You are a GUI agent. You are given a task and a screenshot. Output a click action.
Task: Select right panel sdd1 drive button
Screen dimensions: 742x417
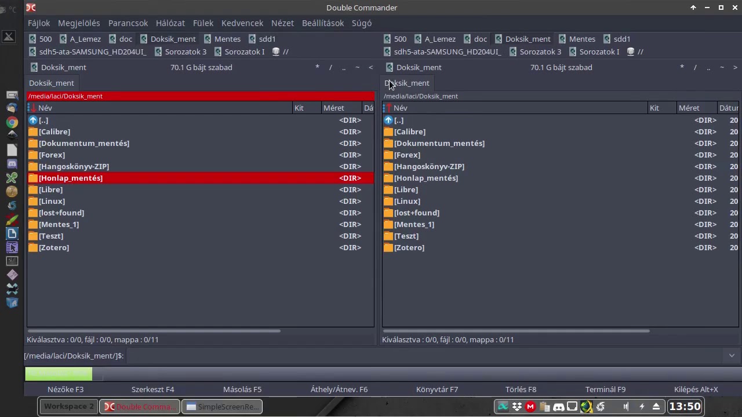[x=617, y=39]
